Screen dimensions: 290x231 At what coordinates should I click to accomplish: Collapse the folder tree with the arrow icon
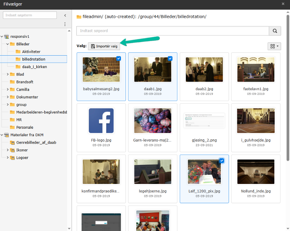(65, 15)
